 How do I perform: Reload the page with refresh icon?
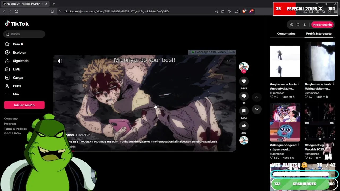(16, 11)
